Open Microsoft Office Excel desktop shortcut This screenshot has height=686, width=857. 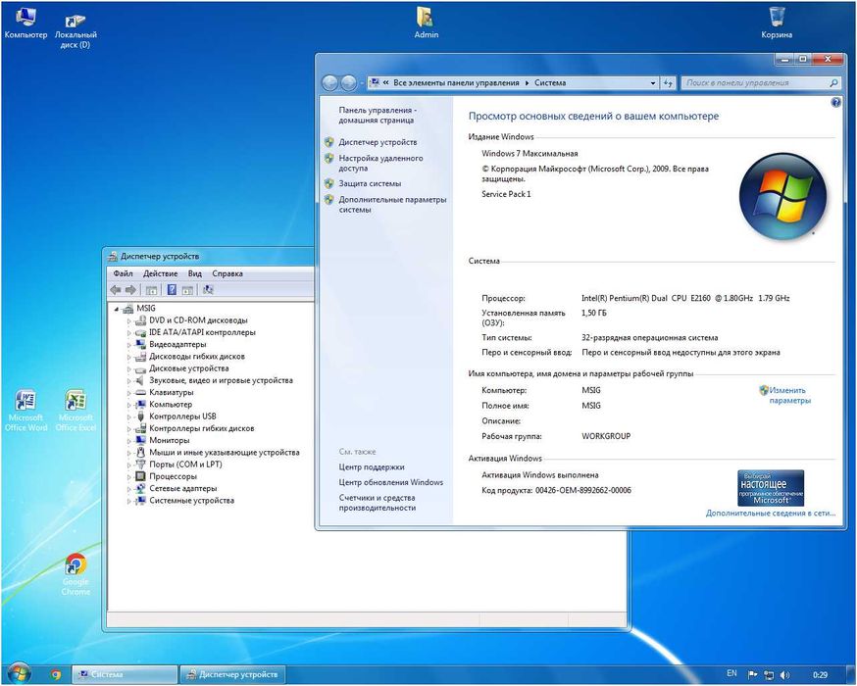[x=76, y=411]
